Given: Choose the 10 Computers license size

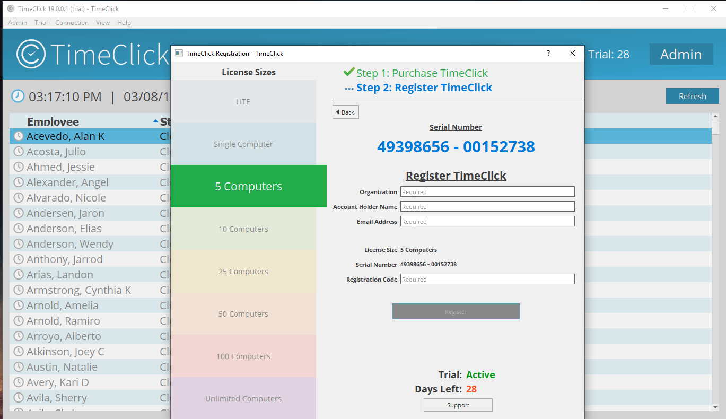Looking at the screenshot, I should click(243, 229).
